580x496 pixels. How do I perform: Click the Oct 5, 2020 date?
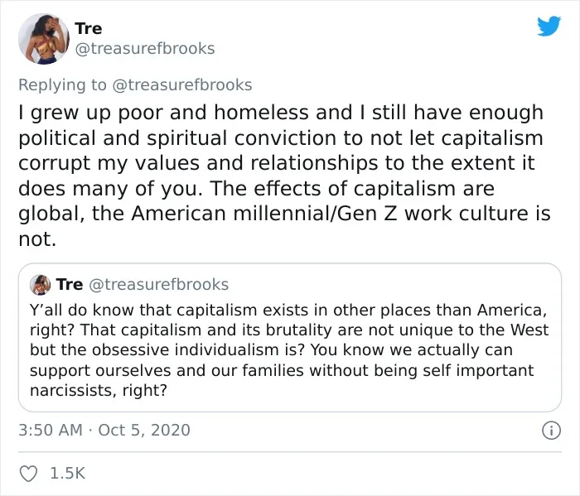(x=144, y=430)
